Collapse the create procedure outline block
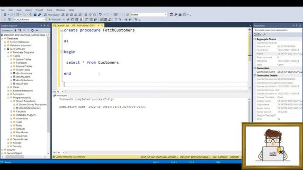Viewport: 303px width, 170px height. (62, 30)
